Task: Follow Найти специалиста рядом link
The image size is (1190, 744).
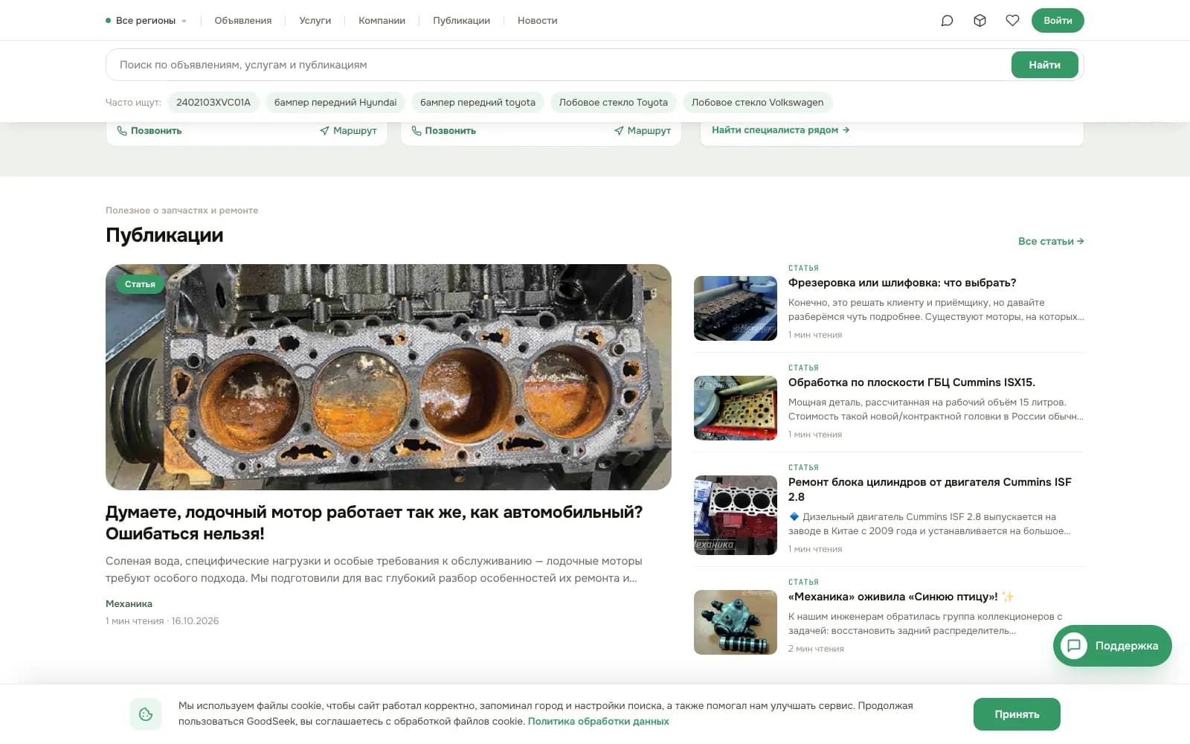Action: (x=780, y=130)
